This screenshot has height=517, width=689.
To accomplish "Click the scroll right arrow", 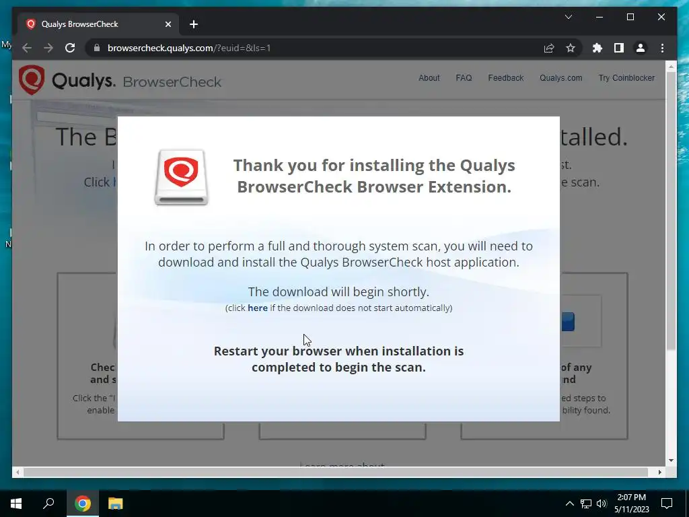I will [x=659, y=472].
